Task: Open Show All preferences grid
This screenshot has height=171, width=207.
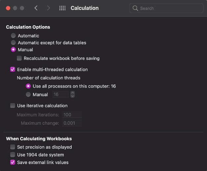Action: [x=62, y=8]
